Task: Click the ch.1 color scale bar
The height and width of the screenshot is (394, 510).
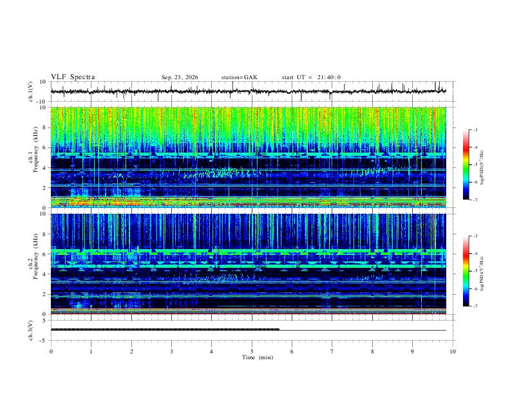Action: pyautogui.click(x=466, y=165)
